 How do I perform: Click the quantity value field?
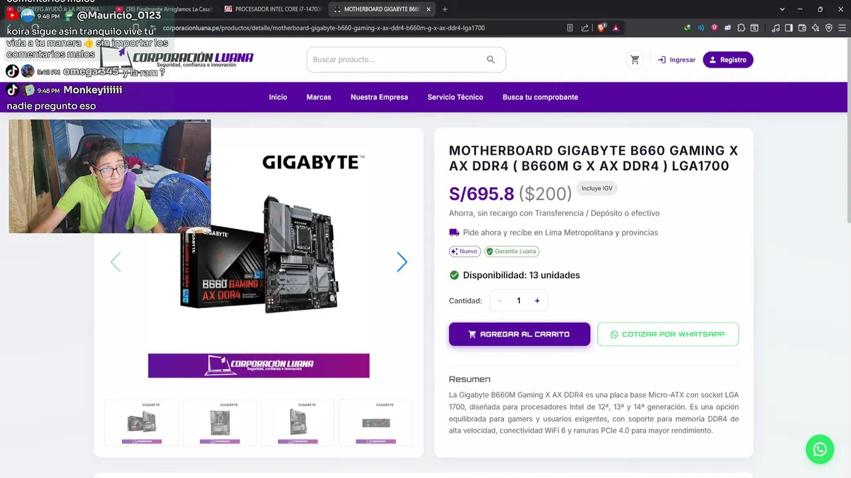pos(519,301)
